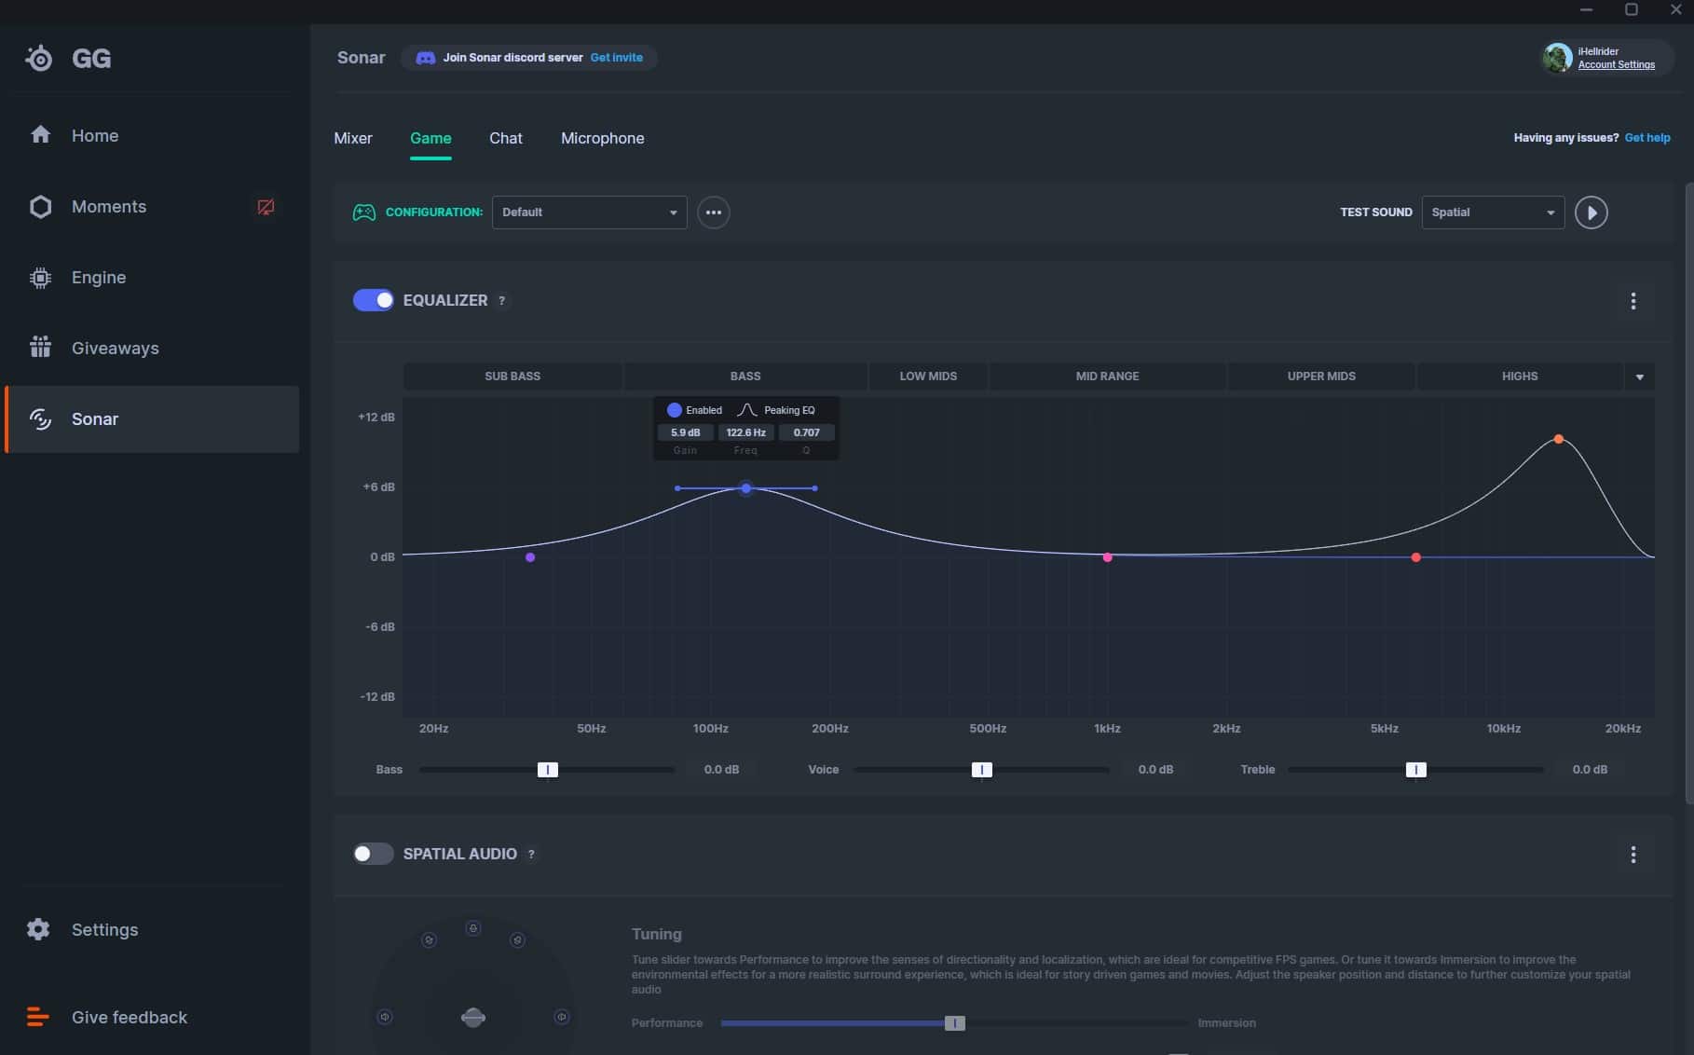This screenshot has width=1694, height=1055.
Task: Click the listener head icon in spatial view
Action: [473, 1017]
